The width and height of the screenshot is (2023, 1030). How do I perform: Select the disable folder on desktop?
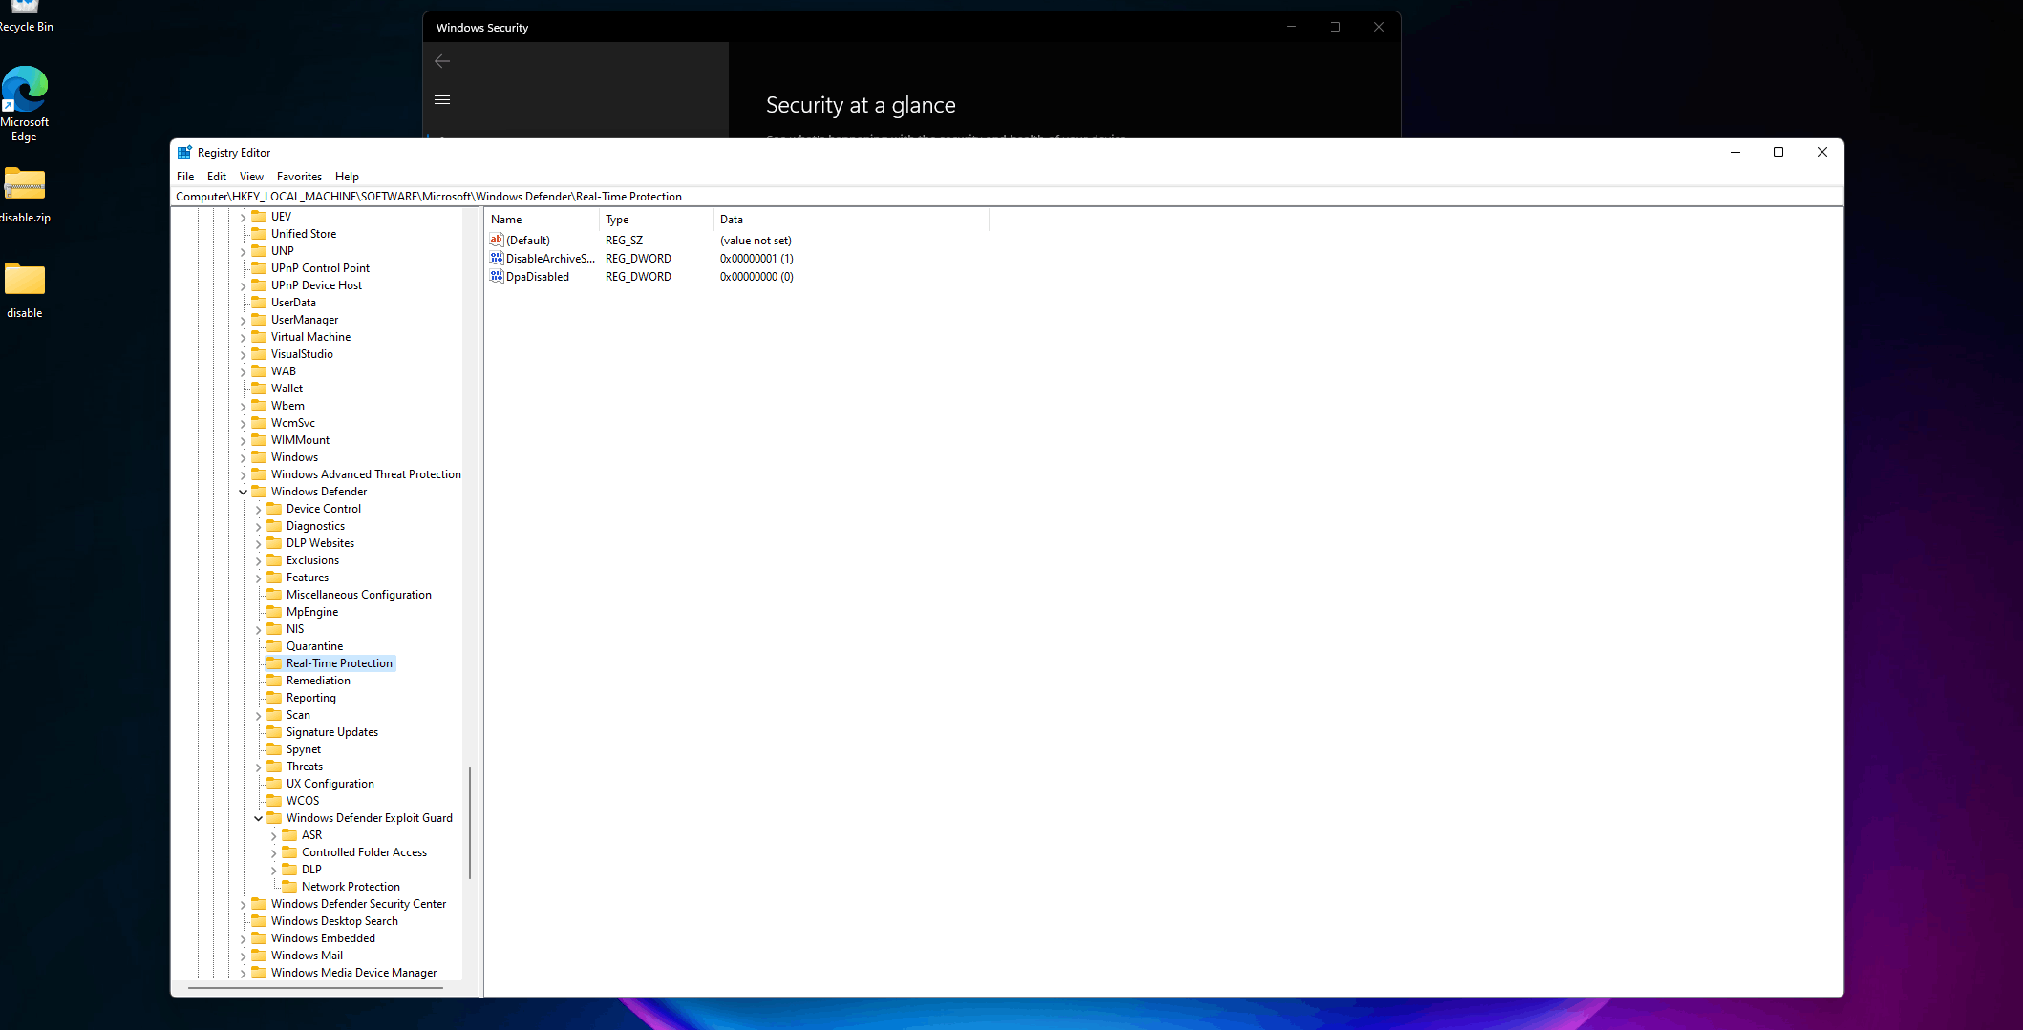25,290
